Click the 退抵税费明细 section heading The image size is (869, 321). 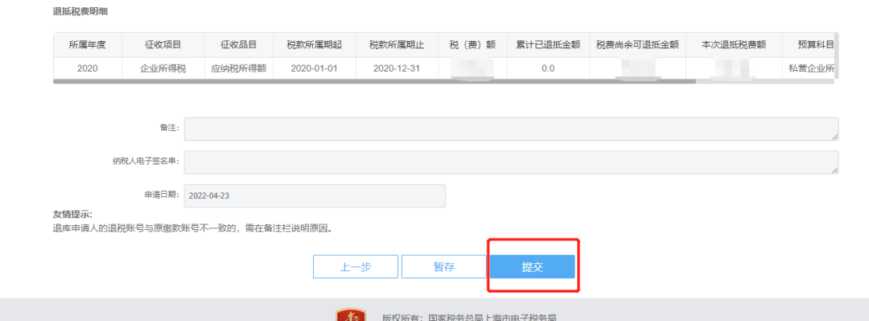80,11
